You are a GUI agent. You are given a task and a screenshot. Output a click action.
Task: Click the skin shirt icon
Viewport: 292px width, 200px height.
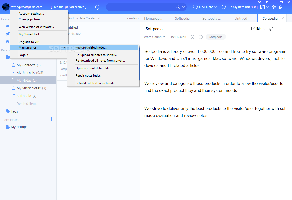[259, 2]
